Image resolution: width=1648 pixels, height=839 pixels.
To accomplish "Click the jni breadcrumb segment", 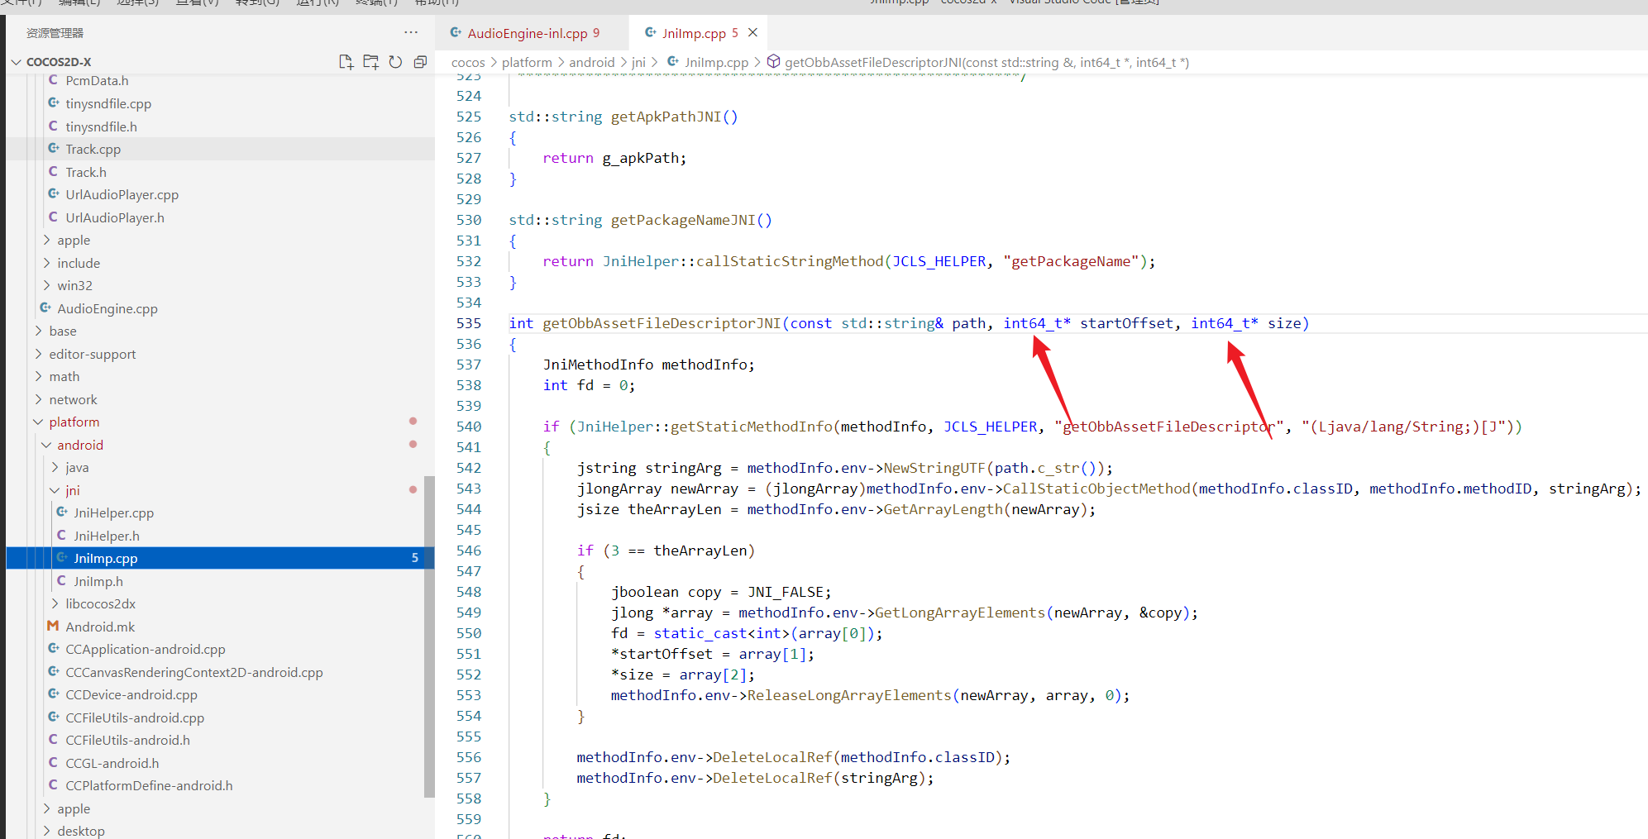I will coord(639,62).
